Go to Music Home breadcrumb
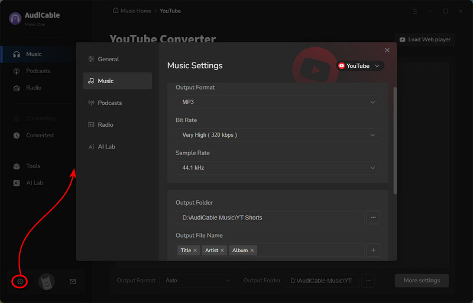The width and height of the screenshot is (473, 303). 136,11
